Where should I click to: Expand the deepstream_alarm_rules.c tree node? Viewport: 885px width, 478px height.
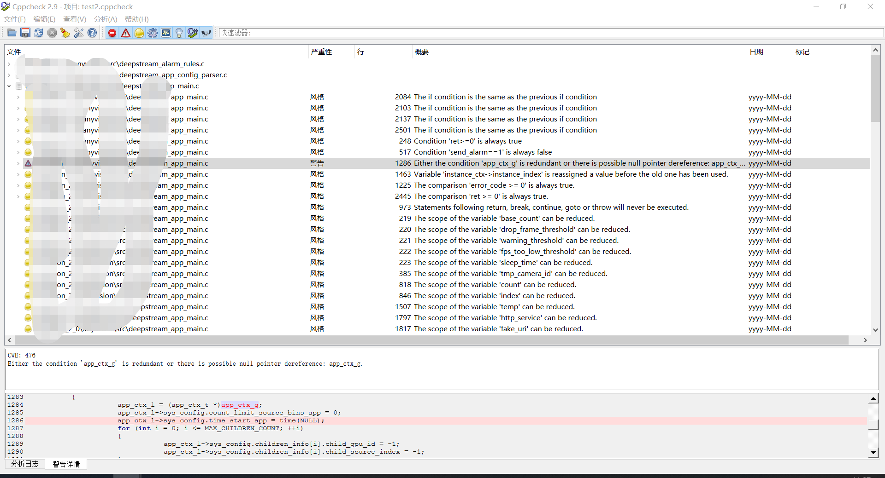point(9,64)
